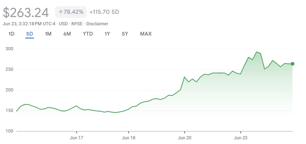The height and width of the screenshot is (144, 306).
Task: Click the Jun 17 date marker
Action: coord(76,138)
